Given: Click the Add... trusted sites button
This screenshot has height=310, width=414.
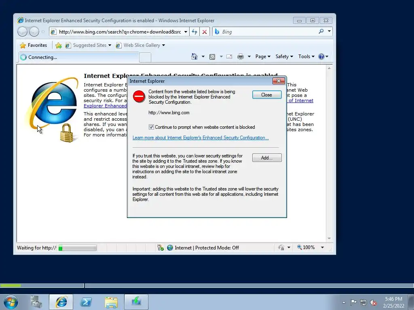Looking at the screenshot, I should [267, 158].
